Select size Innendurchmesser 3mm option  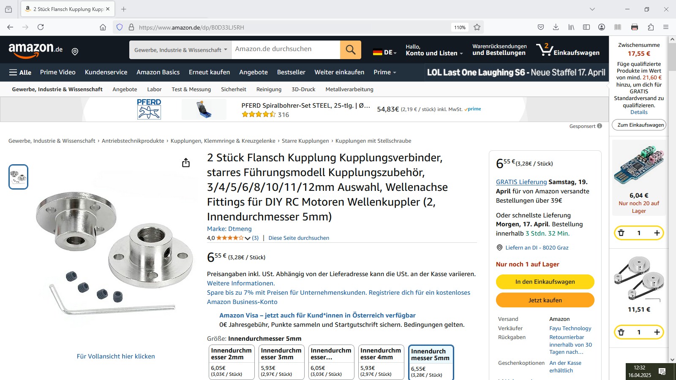[281, 362]
